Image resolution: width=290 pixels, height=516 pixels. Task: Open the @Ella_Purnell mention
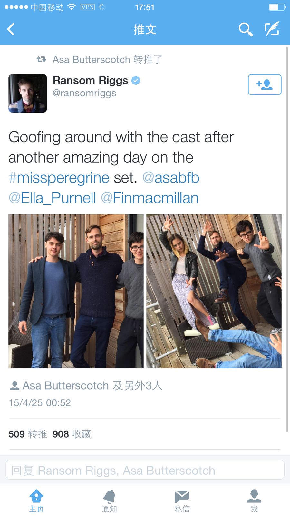(x=52, y=198)
